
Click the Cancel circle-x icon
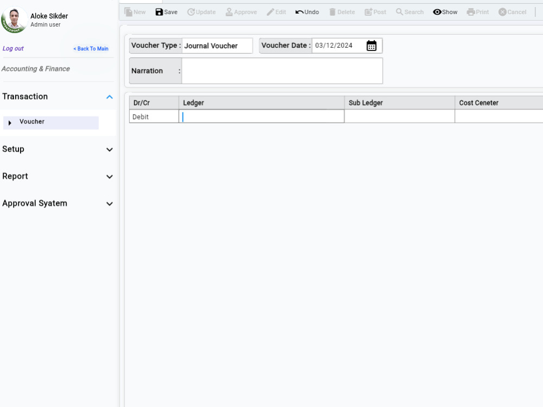click(x=502, y=12)
